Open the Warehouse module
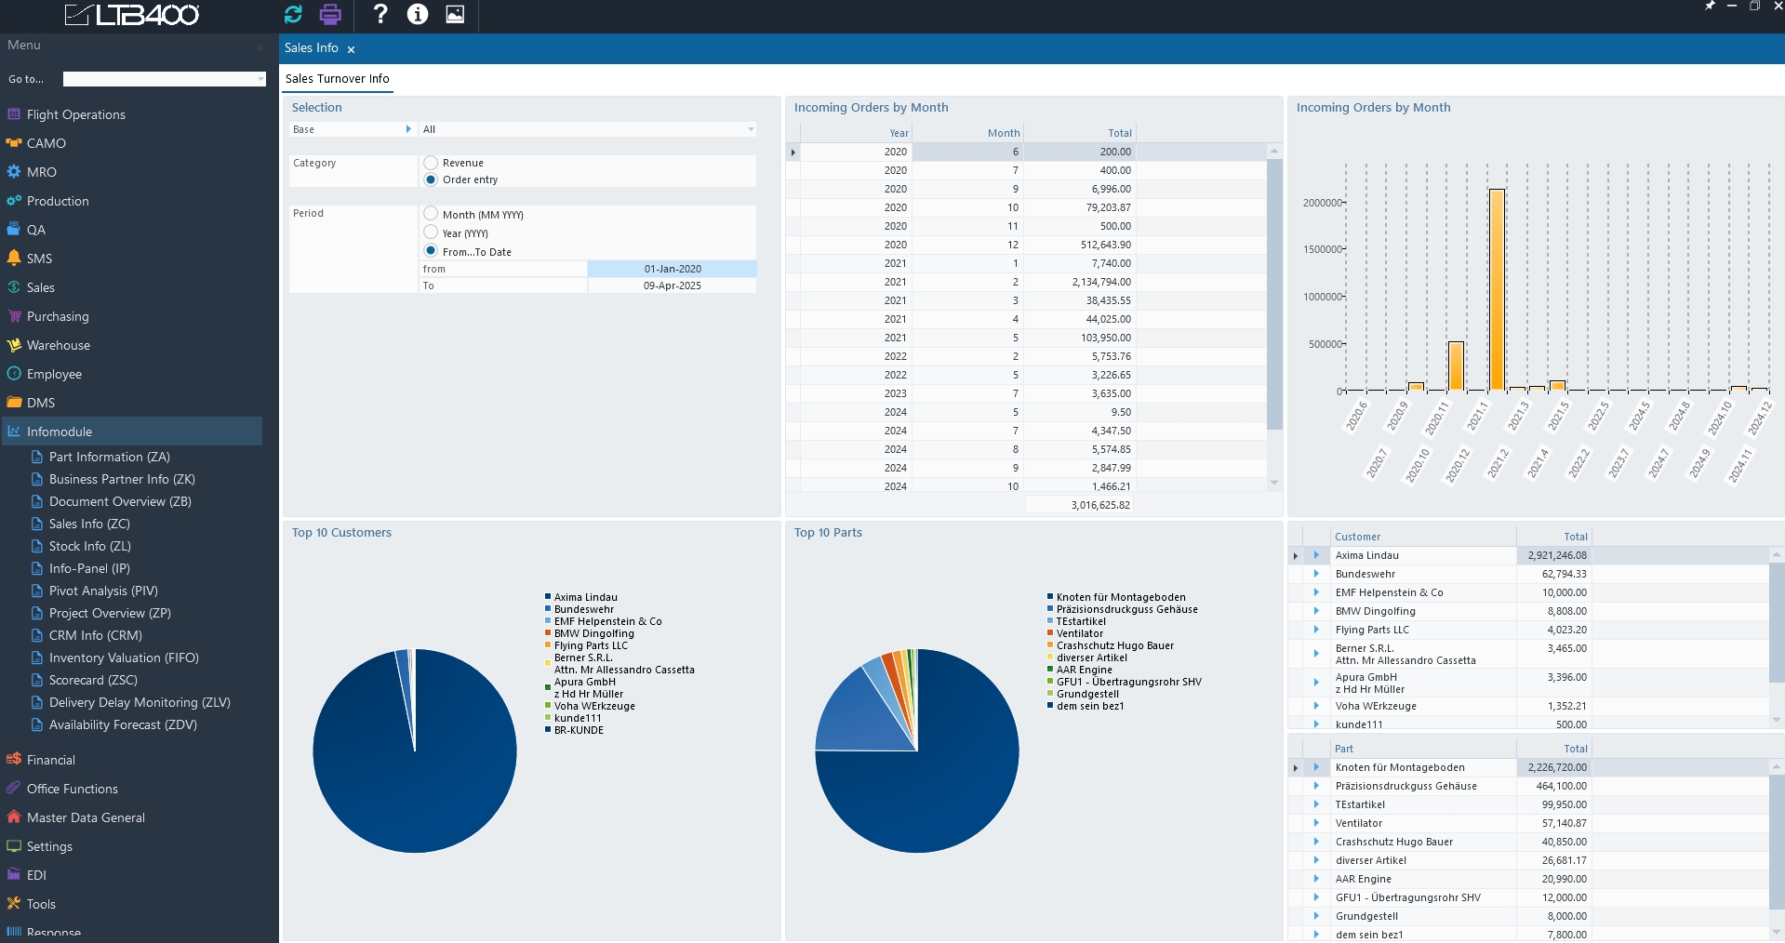This screenshot has width=1785, height=943. click(58, 345)
